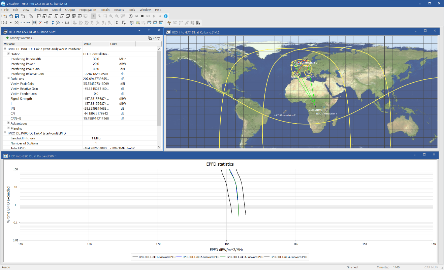
Task: Click the Number of Stations row
Action: [80, 143]
